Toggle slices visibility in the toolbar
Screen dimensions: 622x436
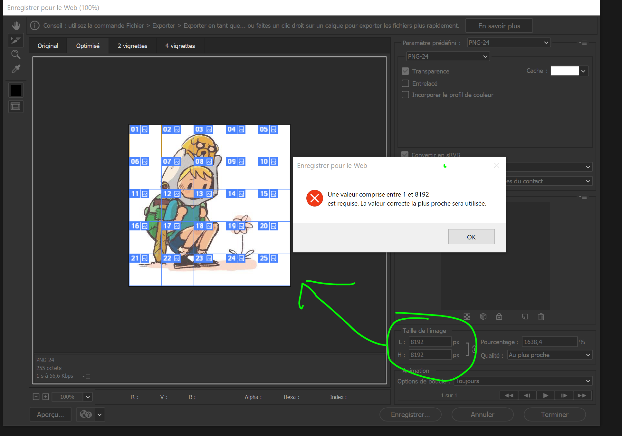[16, 107]
